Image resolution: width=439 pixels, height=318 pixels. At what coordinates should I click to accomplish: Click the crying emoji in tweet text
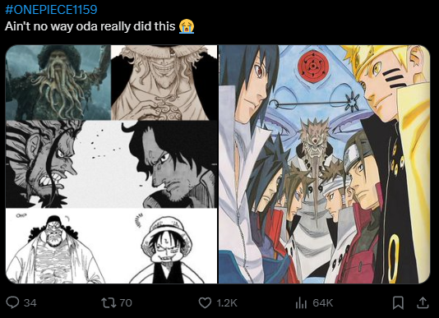187,26
